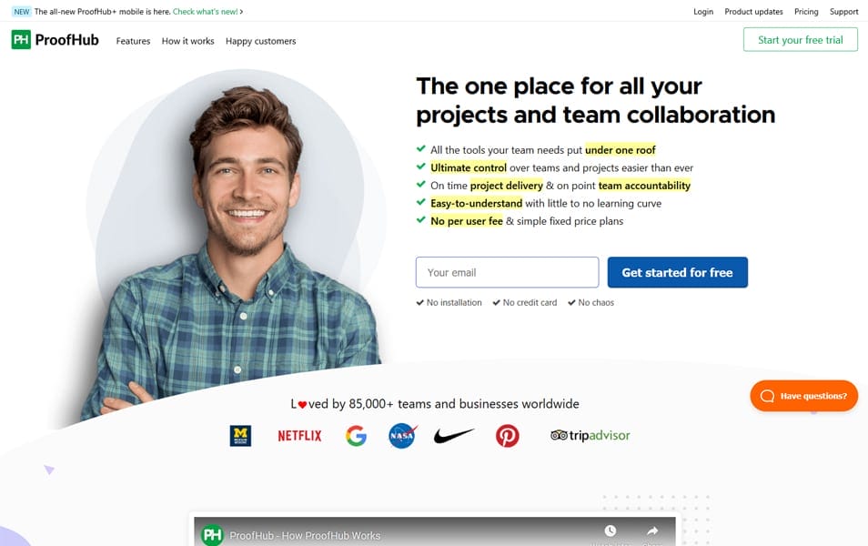The image size is (868, 546).
Task: Click the 'No credit card' text
Action: [x=530, y=302]
